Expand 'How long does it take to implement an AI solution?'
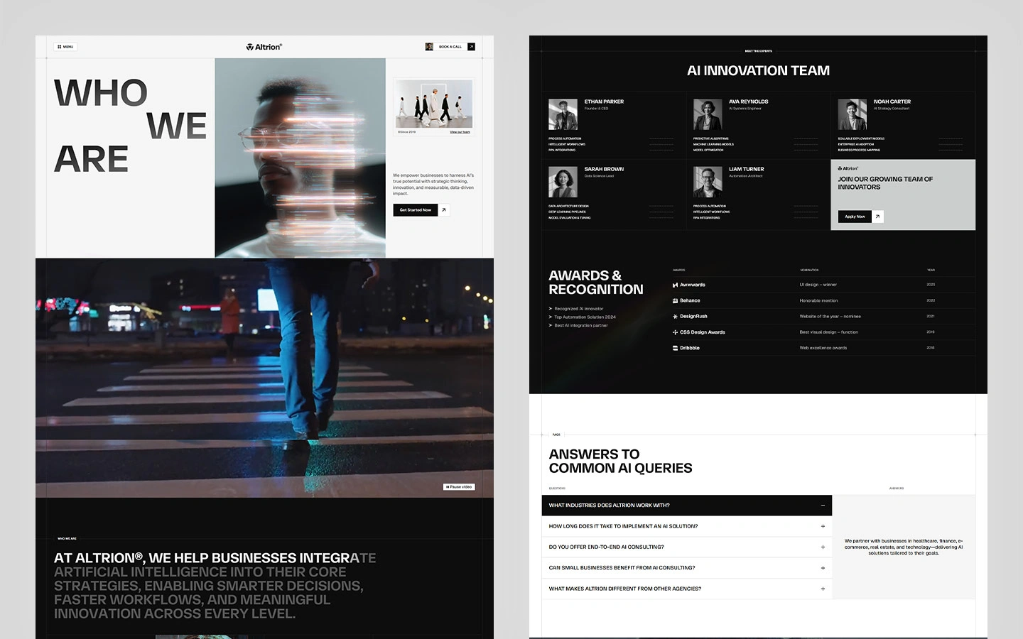The image size is (1023, 639). click(822, 526)
